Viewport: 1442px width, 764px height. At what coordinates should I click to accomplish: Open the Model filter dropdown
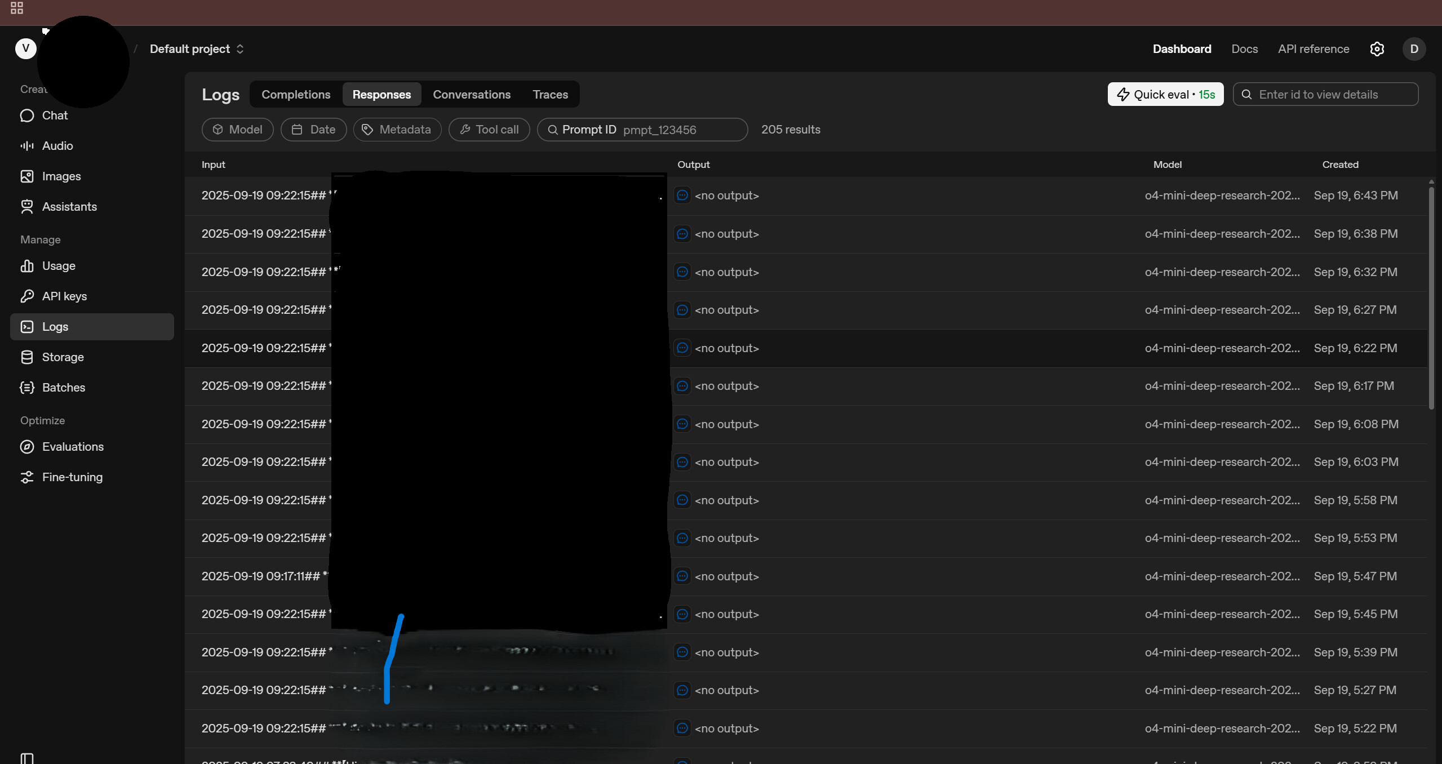[x=237, y=130]
